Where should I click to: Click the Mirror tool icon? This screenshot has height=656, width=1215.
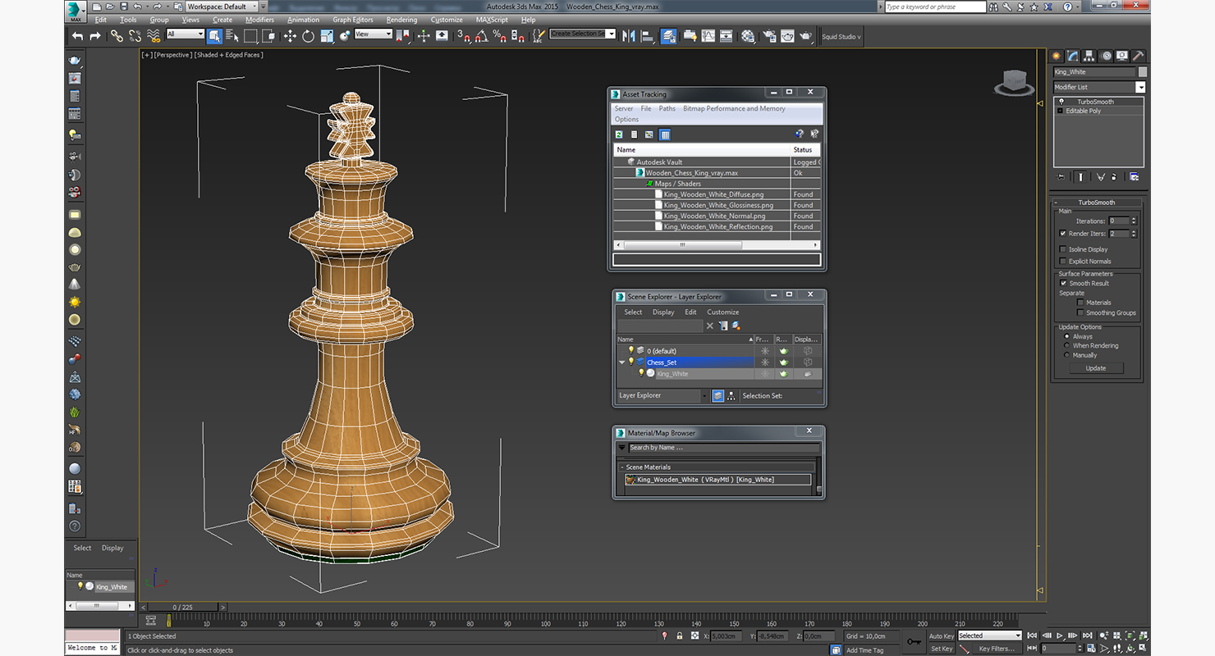coord(629,36)
